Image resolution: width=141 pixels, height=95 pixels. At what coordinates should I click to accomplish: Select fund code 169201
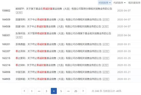6,44
